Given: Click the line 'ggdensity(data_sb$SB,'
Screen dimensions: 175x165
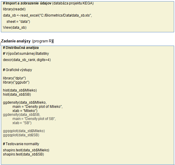Looking at the screenshot, I should (x=22, y=115).
